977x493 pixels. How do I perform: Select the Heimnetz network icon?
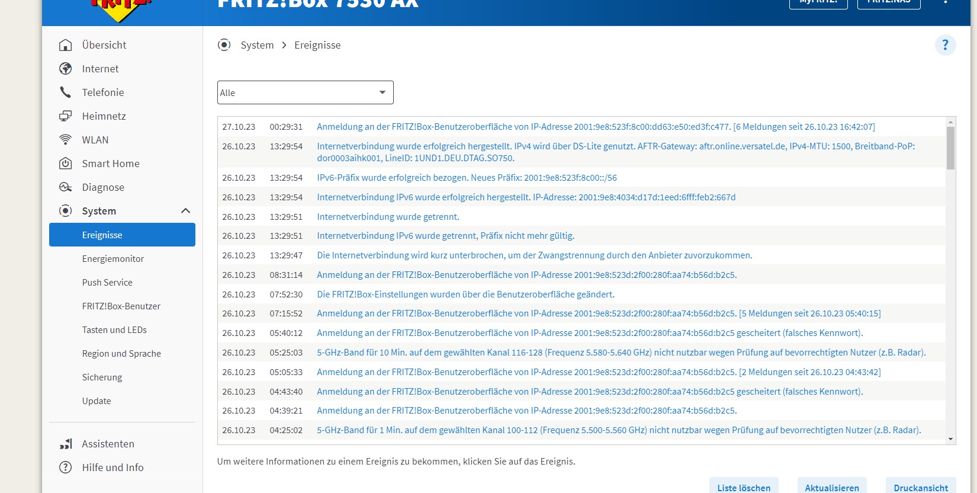[x=66, y=116]
